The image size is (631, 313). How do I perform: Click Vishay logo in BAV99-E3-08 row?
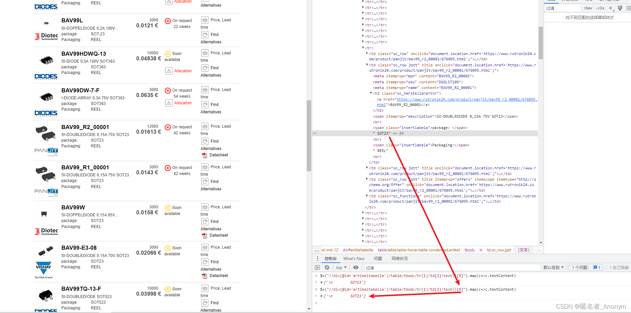click(44, 270)
